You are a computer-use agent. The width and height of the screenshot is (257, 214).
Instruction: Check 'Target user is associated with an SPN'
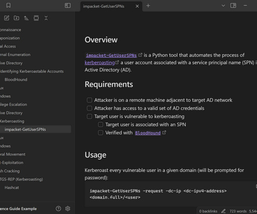click(x=100, y=124)
